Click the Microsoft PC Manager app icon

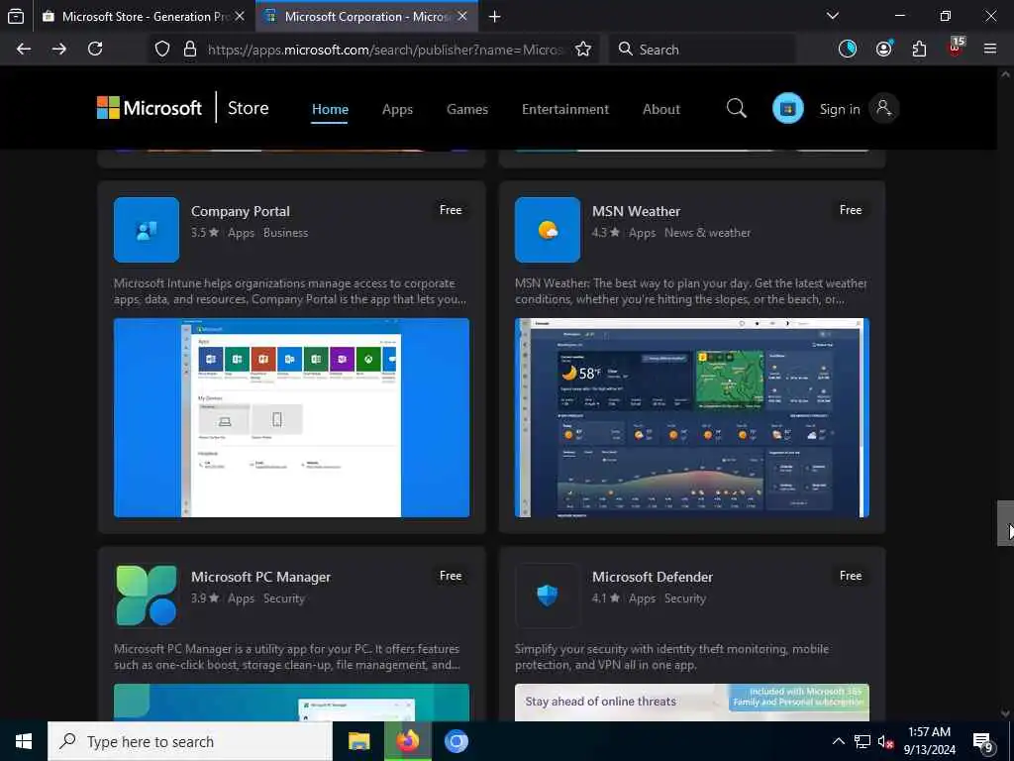(147, 596)
